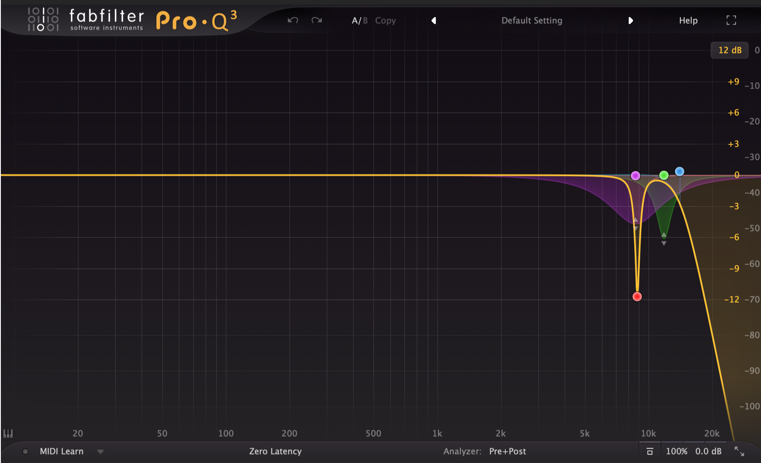
Task: Open output options panel icon
Action: (650, 452)
